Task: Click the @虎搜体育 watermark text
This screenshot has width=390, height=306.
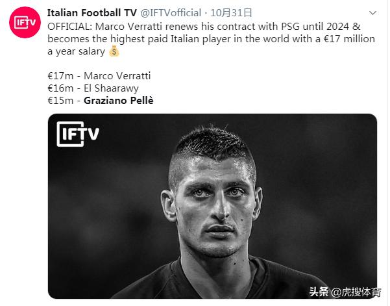Action: click(357, 292)
